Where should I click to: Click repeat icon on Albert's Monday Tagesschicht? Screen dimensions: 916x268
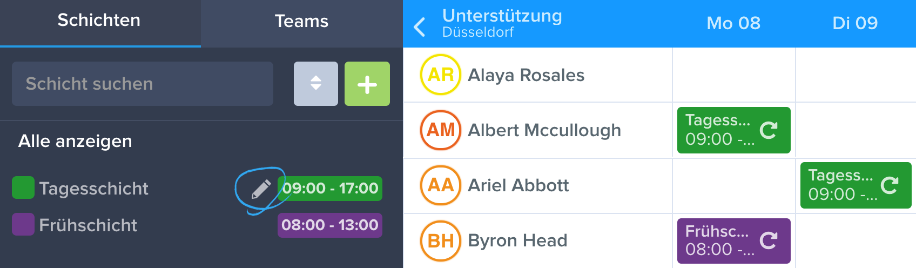(769, 130)
